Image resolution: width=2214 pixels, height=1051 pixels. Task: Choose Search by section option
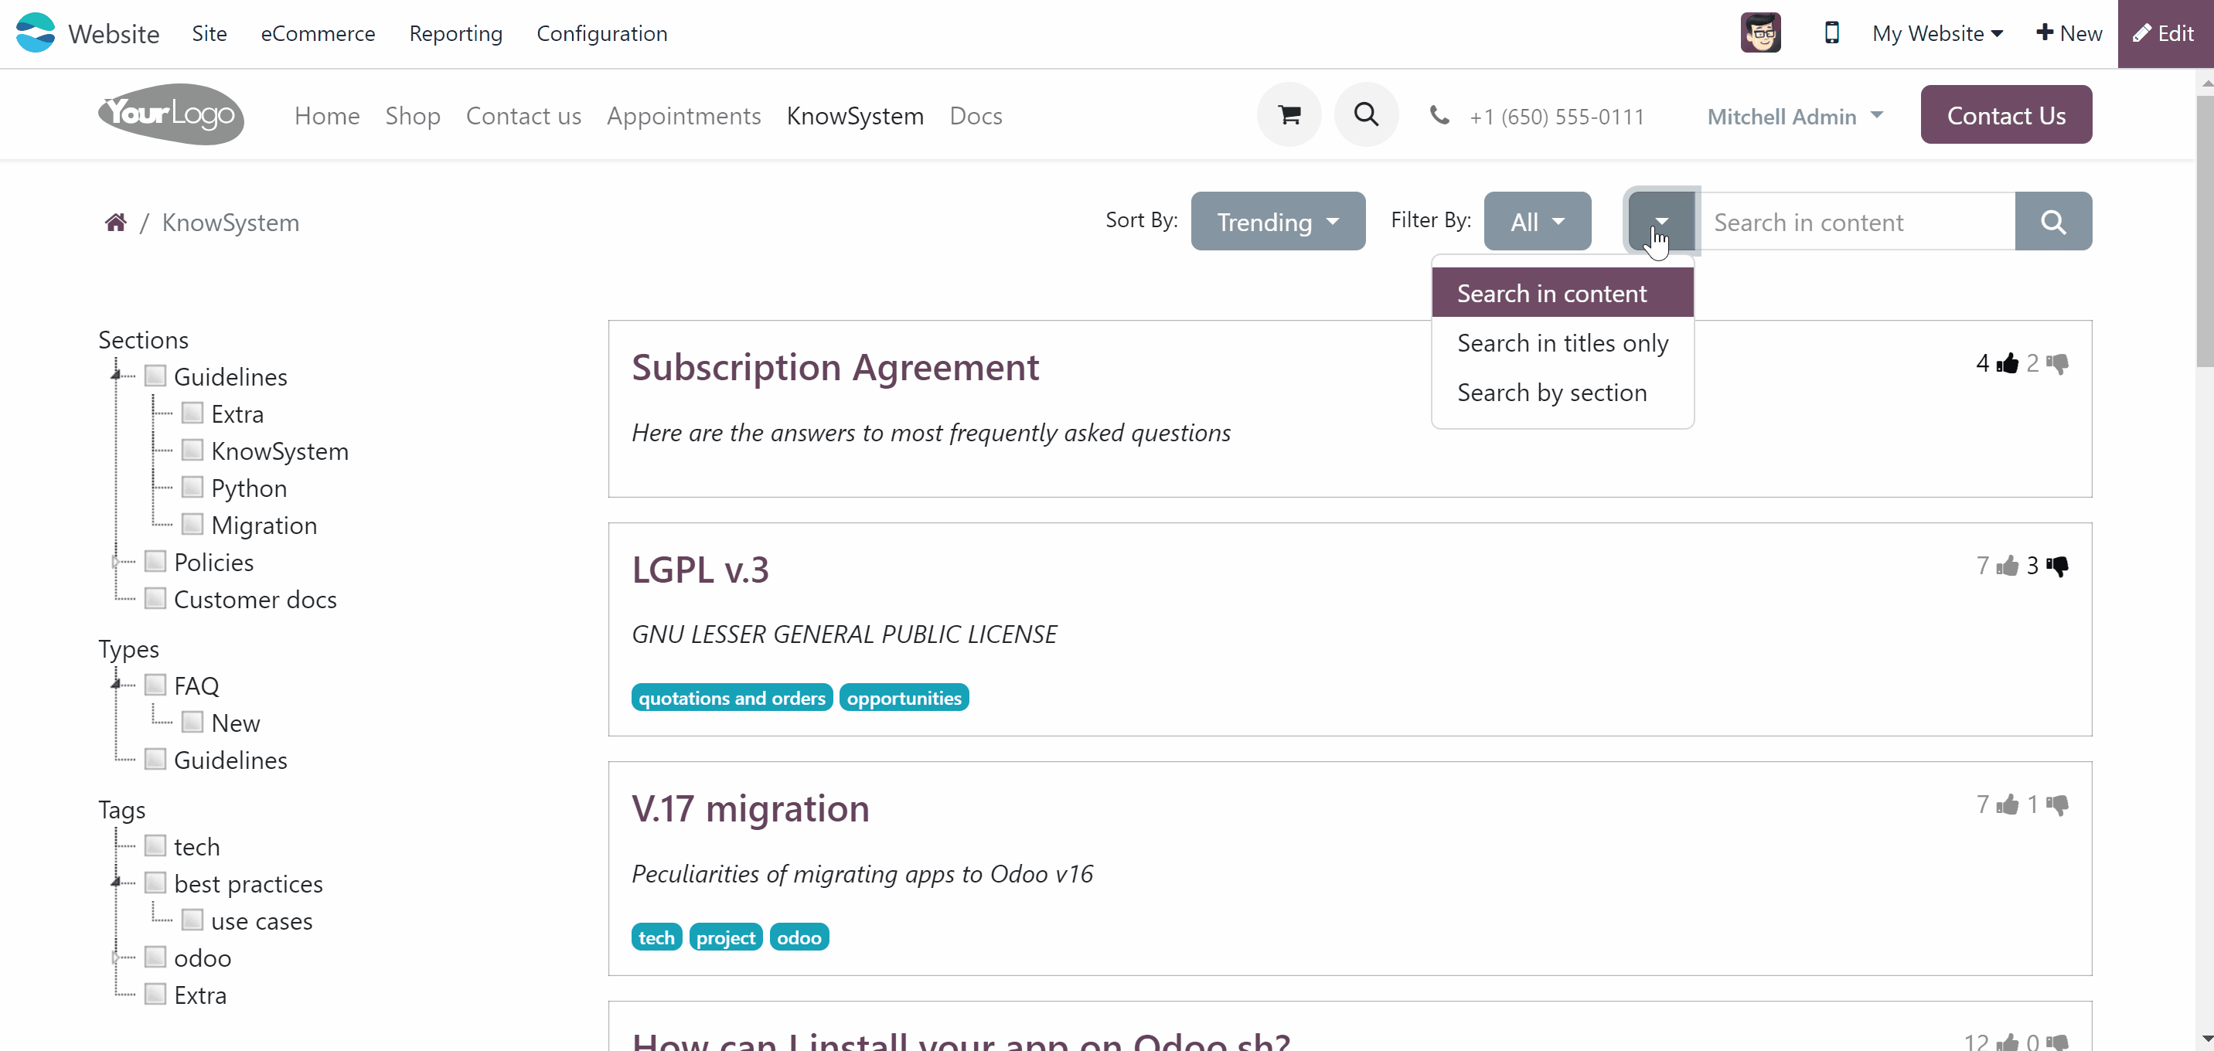click(x=1562, y=392)
